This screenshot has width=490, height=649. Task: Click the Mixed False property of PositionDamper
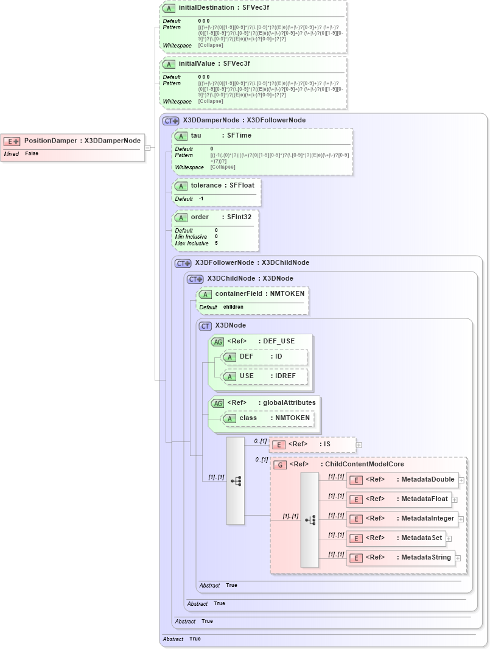[21, 153]
